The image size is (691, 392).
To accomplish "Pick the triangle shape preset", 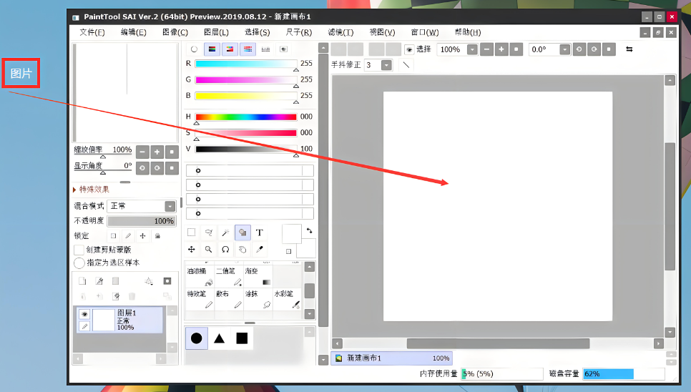I will (x=219, y=338).
